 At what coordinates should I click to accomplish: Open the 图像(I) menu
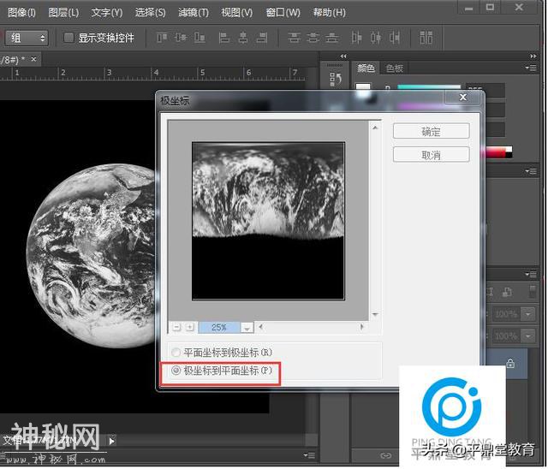[x=21, y=13]
